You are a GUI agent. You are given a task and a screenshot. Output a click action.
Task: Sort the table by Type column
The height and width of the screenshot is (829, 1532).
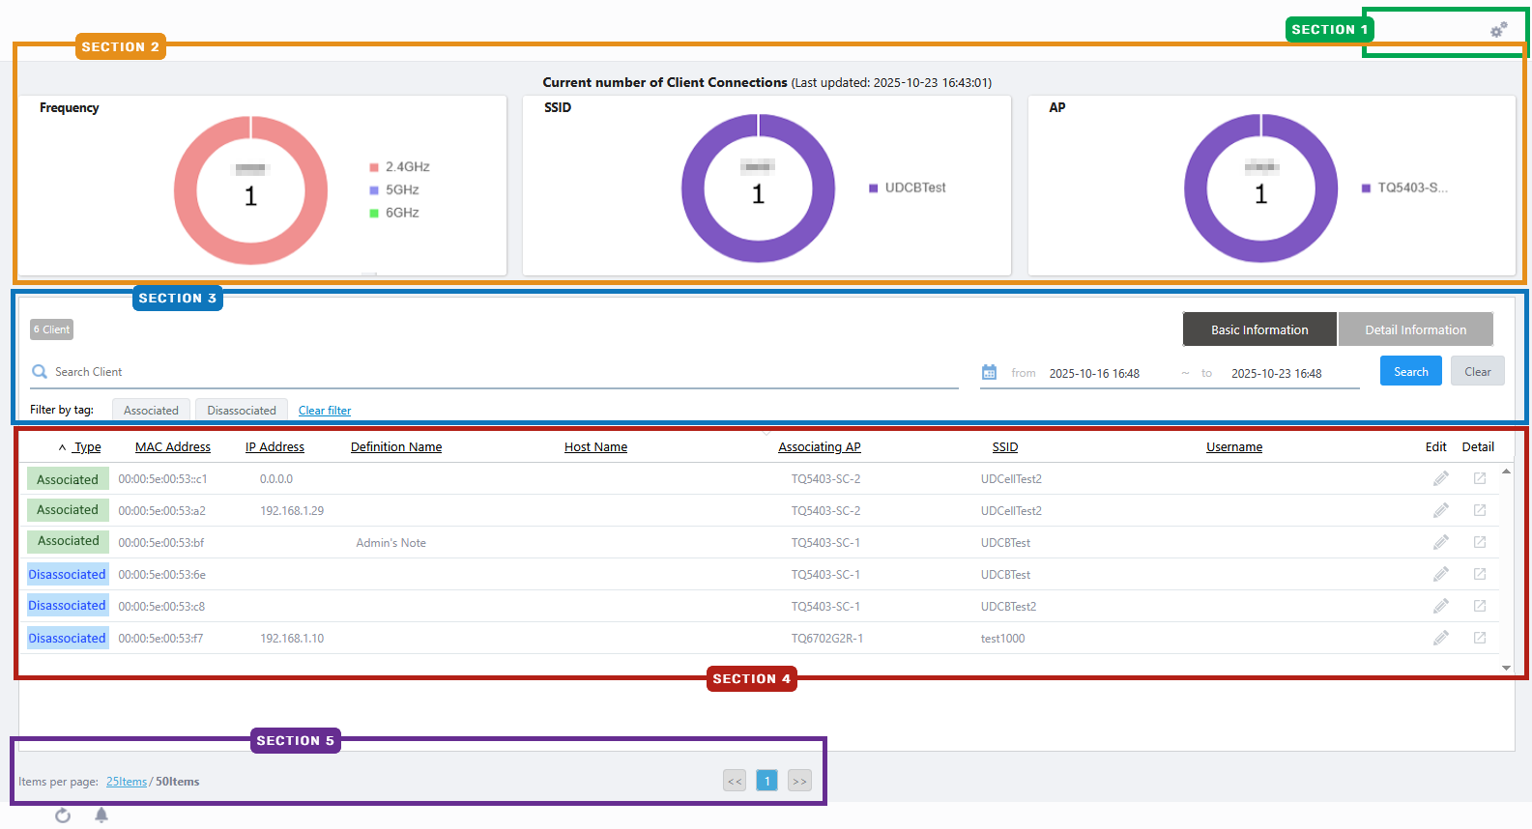[87, 447]
